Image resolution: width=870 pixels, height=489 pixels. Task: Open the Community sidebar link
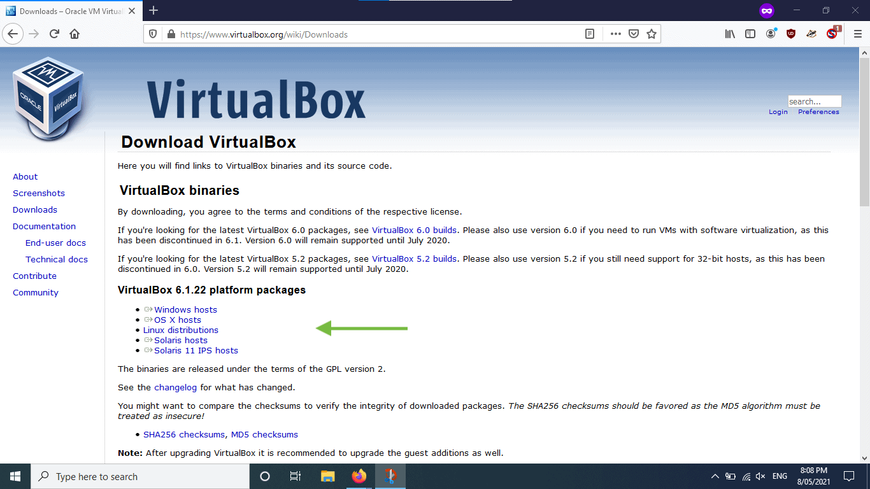click(36, 292)
